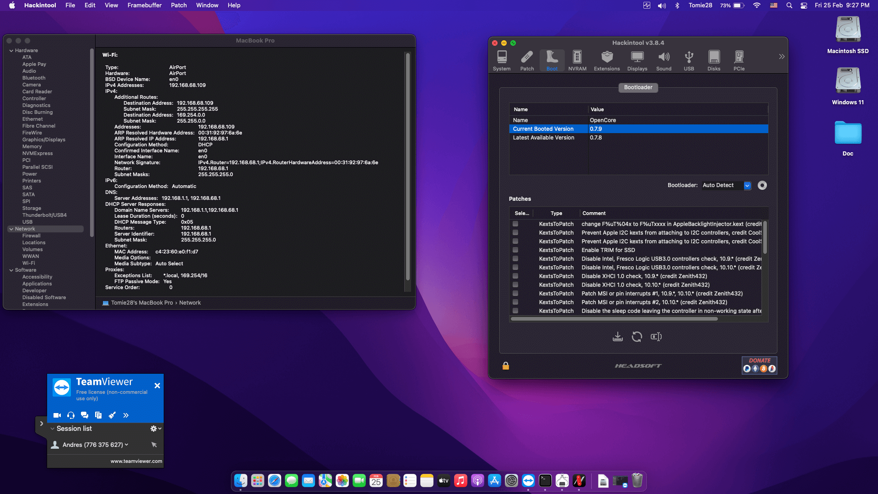Click the refresh icon below Patches list

tap(637, 337)
